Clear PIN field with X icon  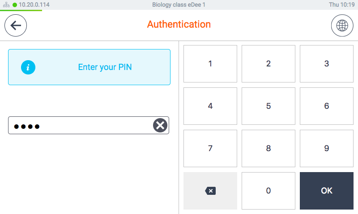[160, 126]
